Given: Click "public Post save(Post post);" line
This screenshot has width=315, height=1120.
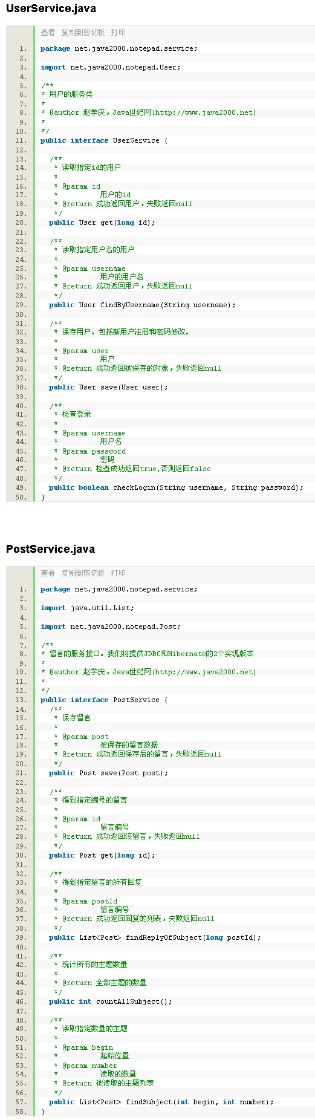Looking at the screenshot, I should point(108,773).
